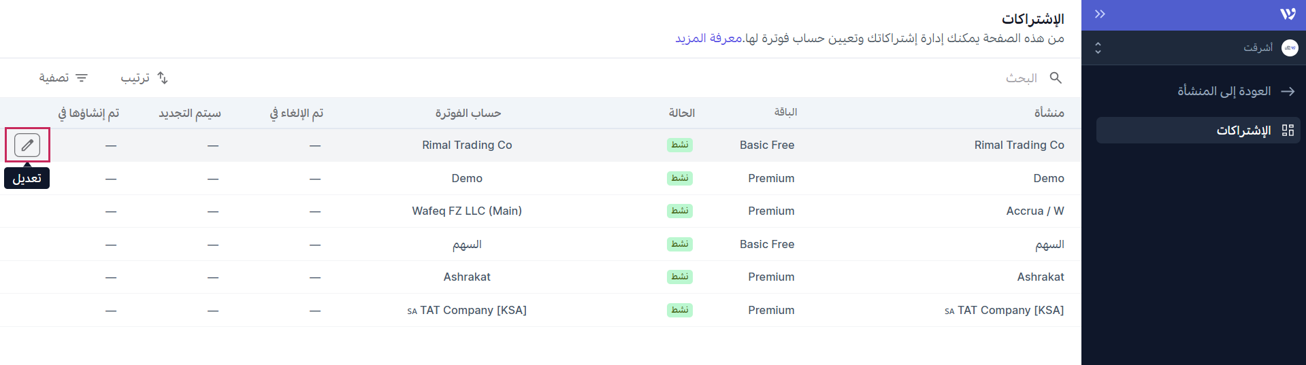Open the ترتيب sort menu
The image size is (1306, 365).
click(135, 77)
